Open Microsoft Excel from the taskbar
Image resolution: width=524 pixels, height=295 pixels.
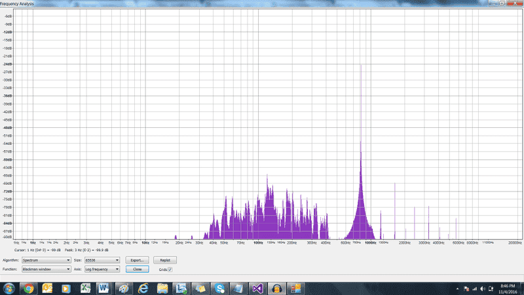click(x=85, y=288)
